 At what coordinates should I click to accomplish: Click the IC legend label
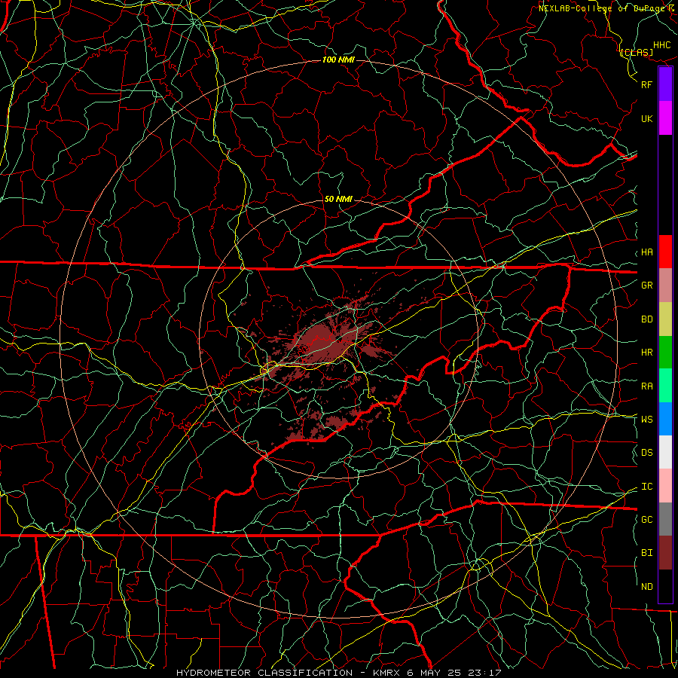(x=647, y=486)
